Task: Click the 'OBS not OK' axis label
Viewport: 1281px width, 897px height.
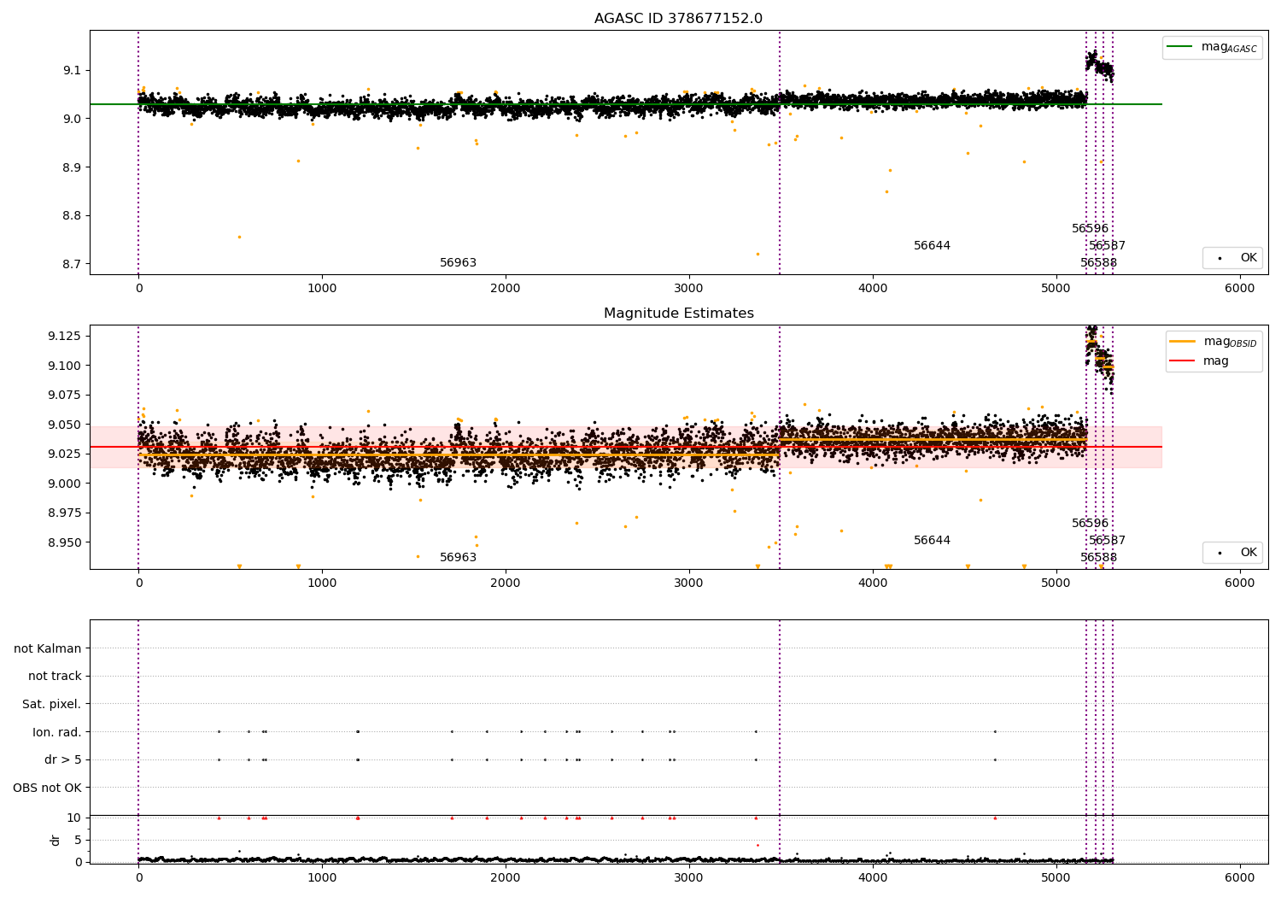Action: tap(48, 788)
